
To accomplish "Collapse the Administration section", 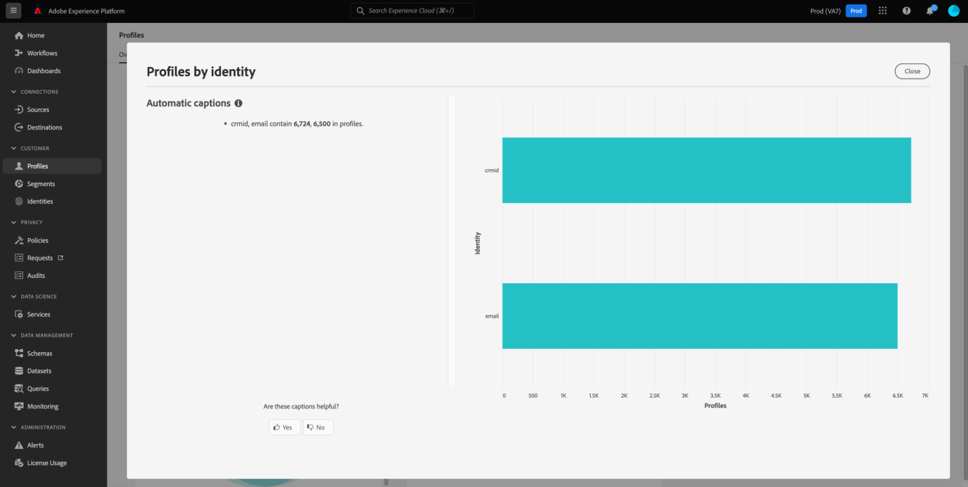I will click(x=13, y=427).
